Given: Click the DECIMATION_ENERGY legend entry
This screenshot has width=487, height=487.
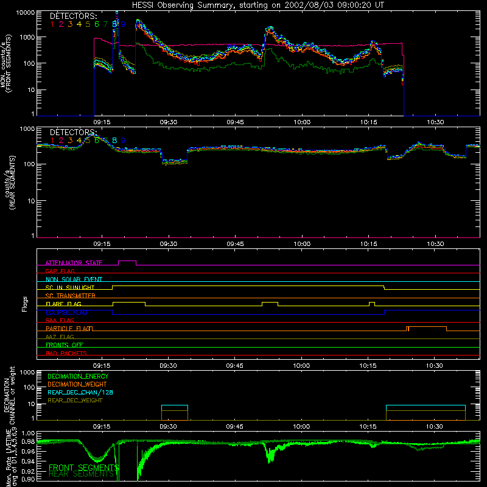Looking at the screenshot, I should 78,376.
